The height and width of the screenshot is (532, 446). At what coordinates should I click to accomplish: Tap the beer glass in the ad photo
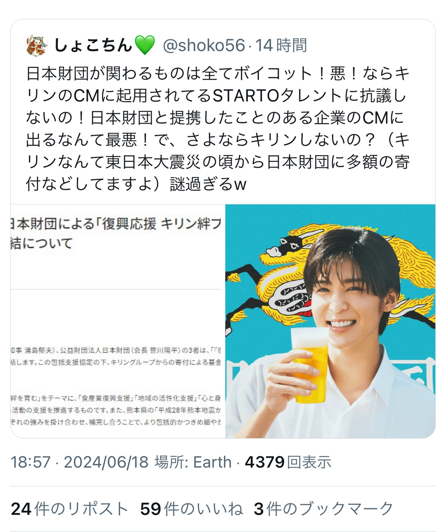tap(311, 365)
